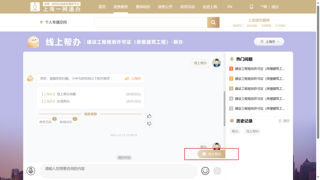Open the emoji picker smiley icon
The width and height of the screenshot is (320, 180).
click(x=205, y=171)
